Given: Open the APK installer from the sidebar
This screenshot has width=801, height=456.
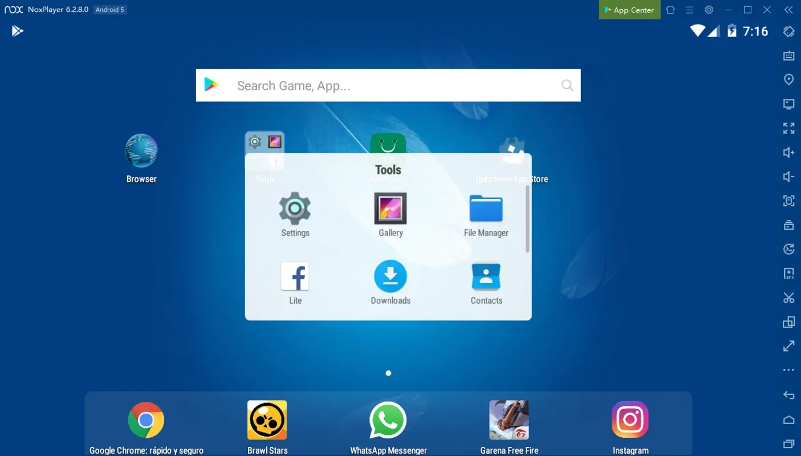Looking at the screenshot, I should [x=788, y=274].
